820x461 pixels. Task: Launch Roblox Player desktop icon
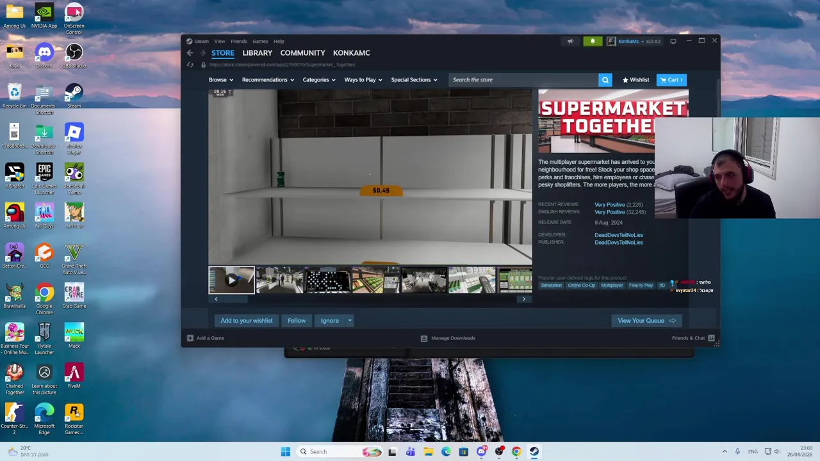click(x=74, y=138)
